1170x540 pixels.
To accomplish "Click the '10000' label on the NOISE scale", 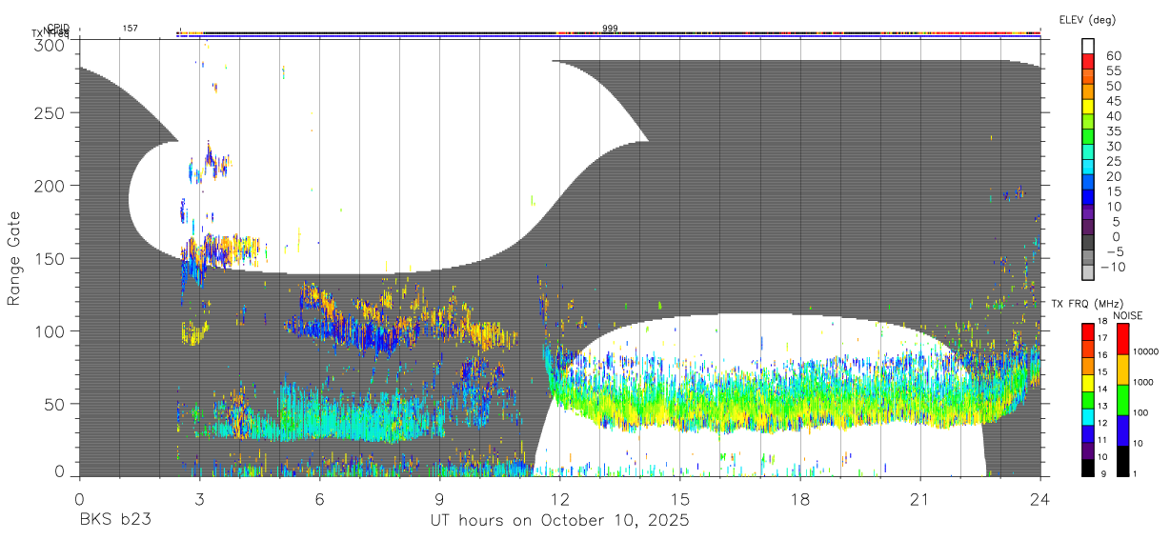I will (1145, 351).
